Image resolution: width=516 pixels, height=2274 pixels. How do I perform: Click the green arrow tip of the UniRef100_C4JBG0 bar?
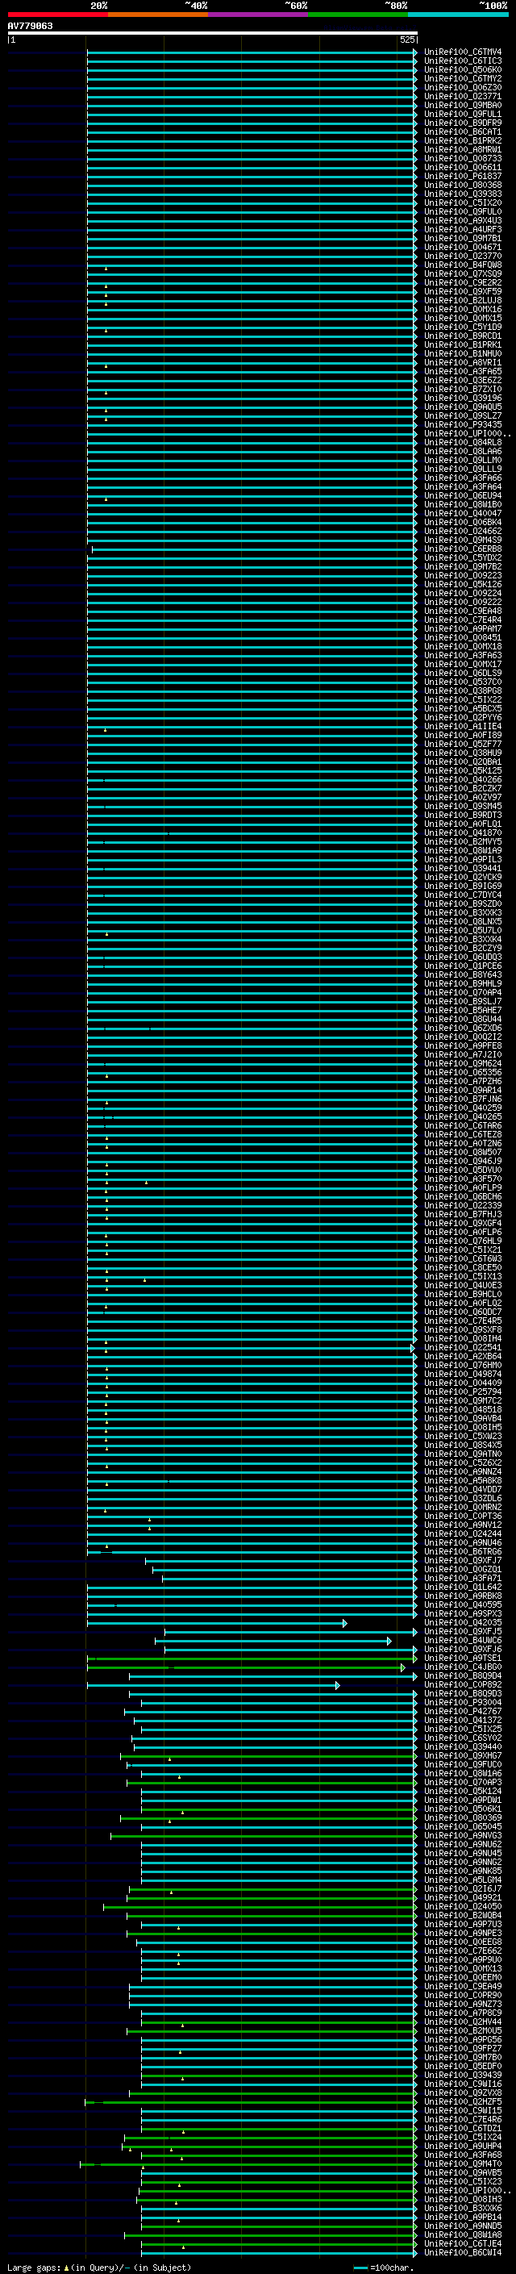coord(403,1667)
